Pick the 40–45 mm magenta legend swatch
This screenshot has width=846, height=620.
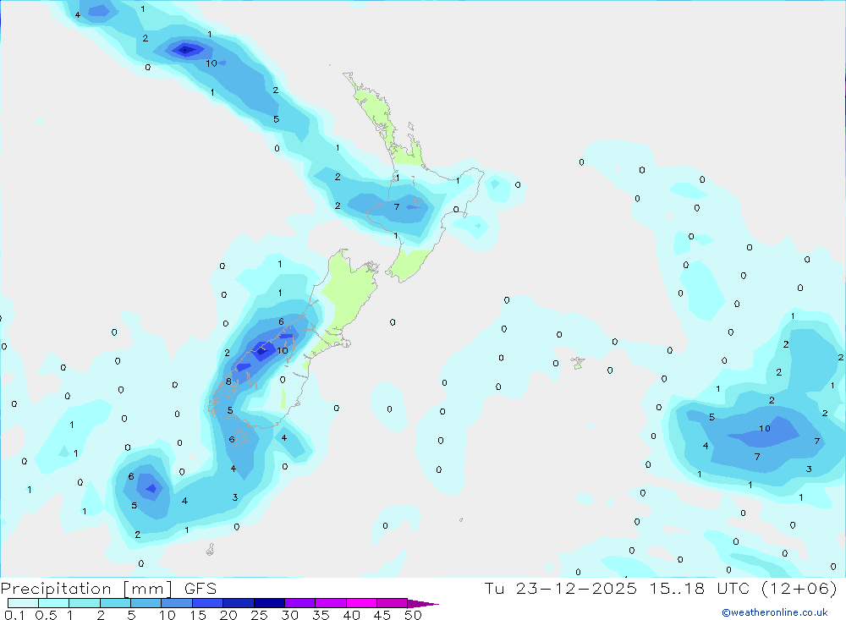[x=361, y=603]
